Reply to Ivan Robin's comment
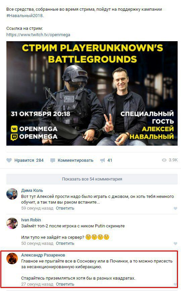Viewport: 181px width, 291px height. click(65, 243)
